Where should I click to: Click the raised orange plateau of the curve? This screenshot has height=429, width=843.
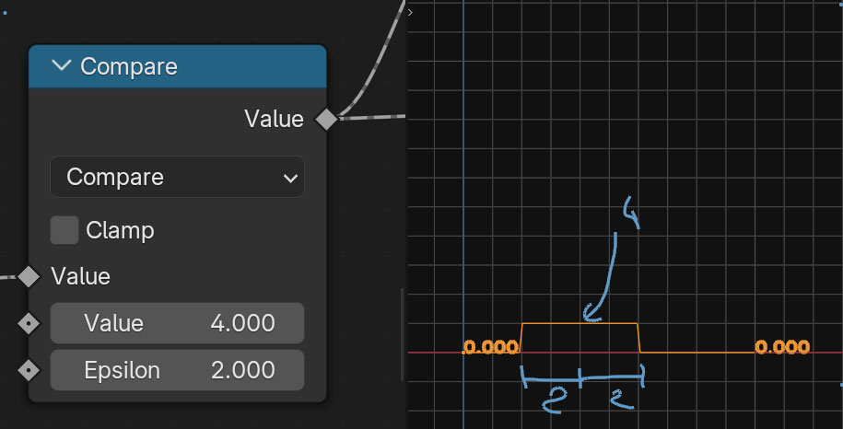[553, 323]
